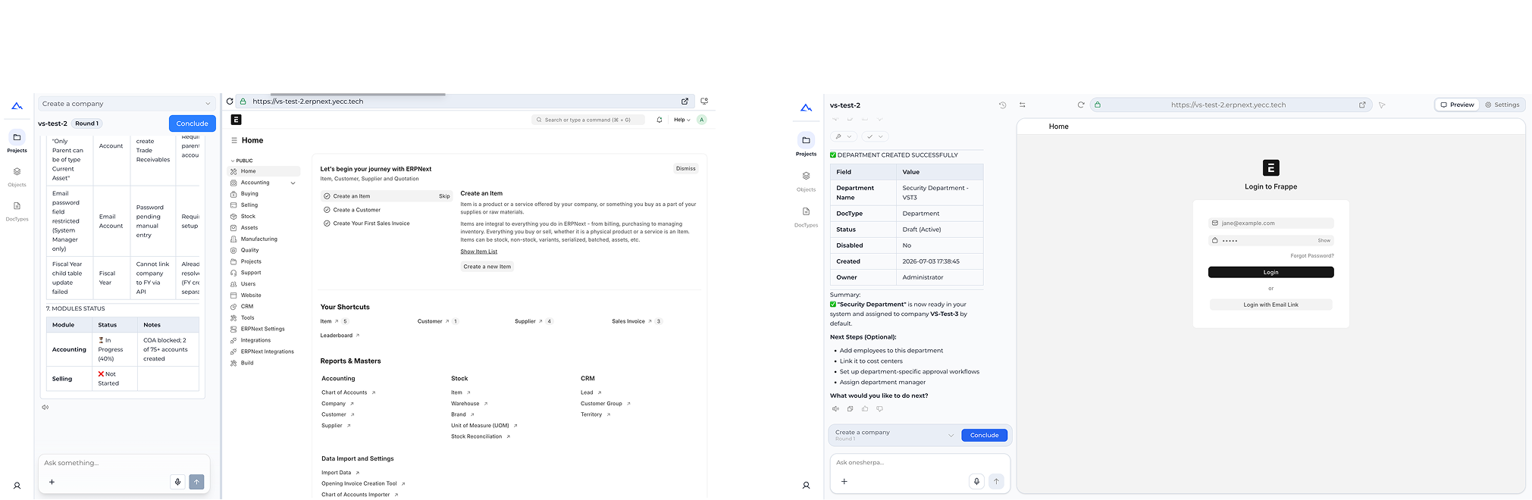Click ERPNext logo in left navbar
The image size is (1532, 500).
tap(237, 120)
